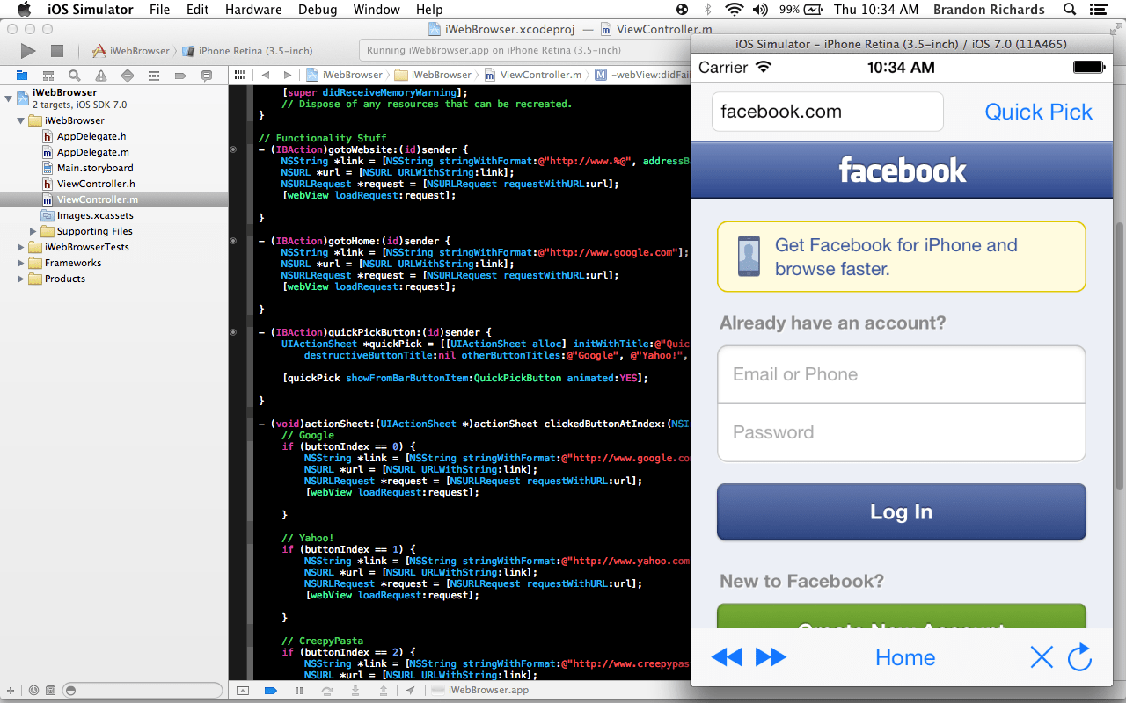Show the Project navigator folder icon

point(22,76)
